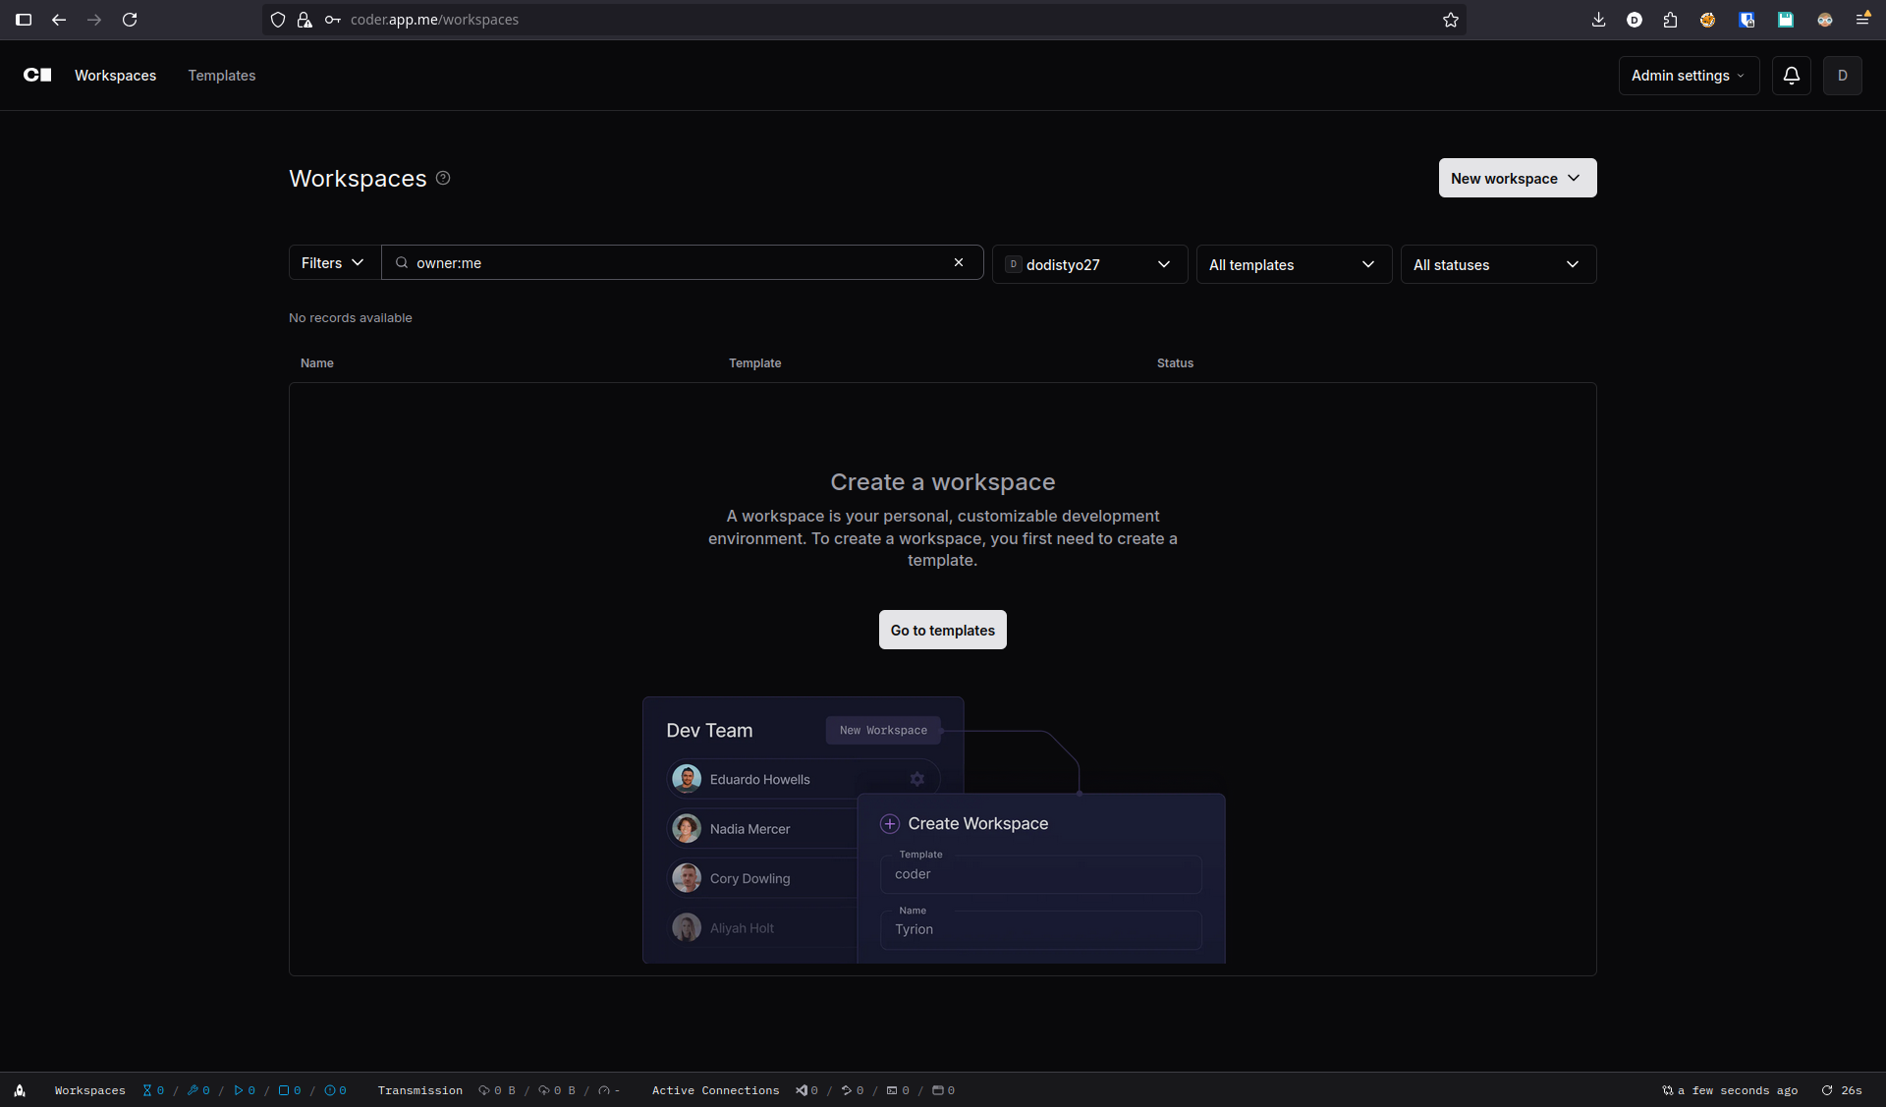Open the notifications bell
Viewport: 1886px width, 1107px height.
click(x=1791, y=75)
